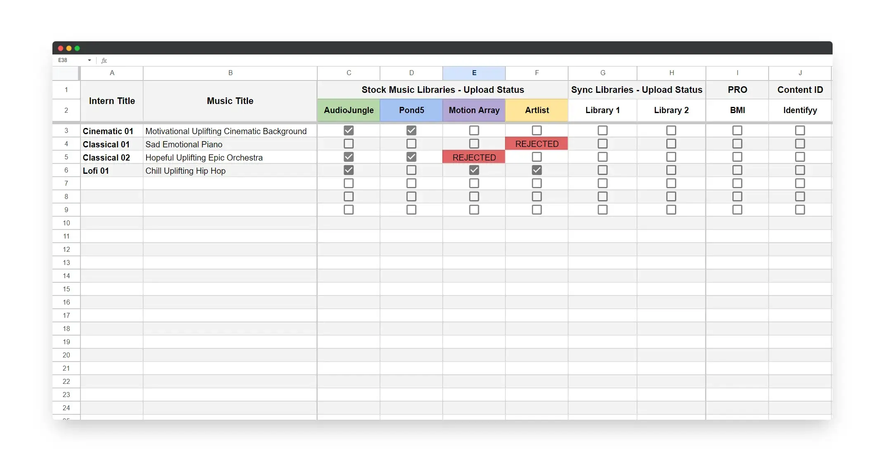Click the select-all corner cell
885x461 pixels.
coord(66,73)
